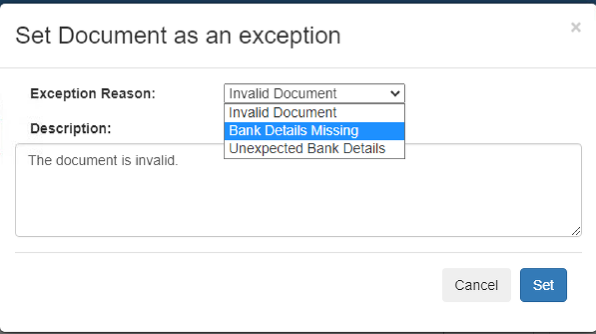Click the divider line above Cancel button
The image size is (596, 334).
tap(298, 252)
